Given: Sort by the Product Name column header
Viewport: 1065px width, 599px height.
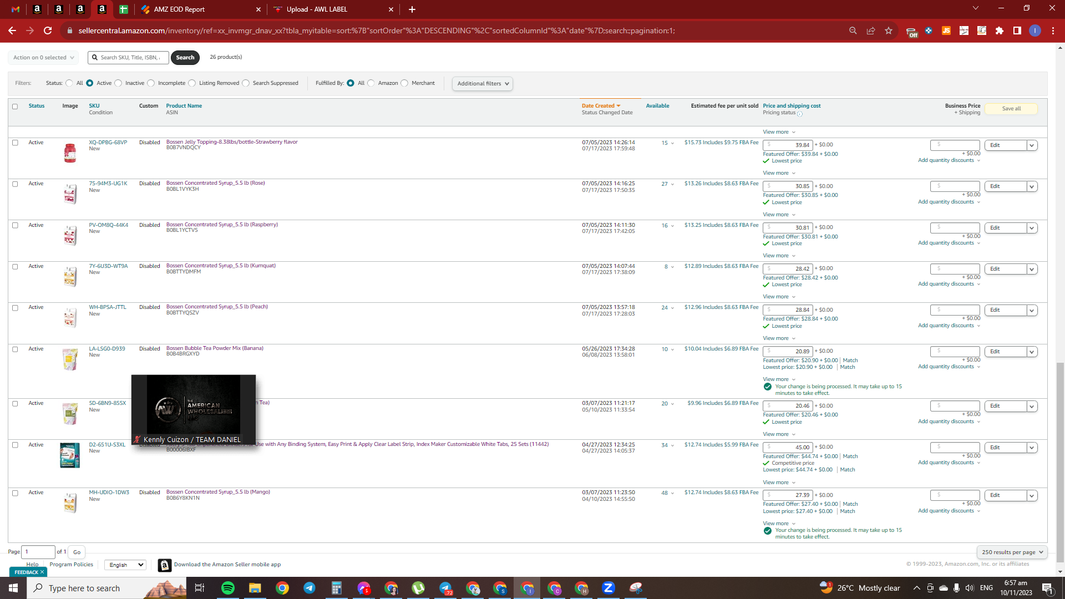Looking at the screenshot, I should click(x=184, y=106).
